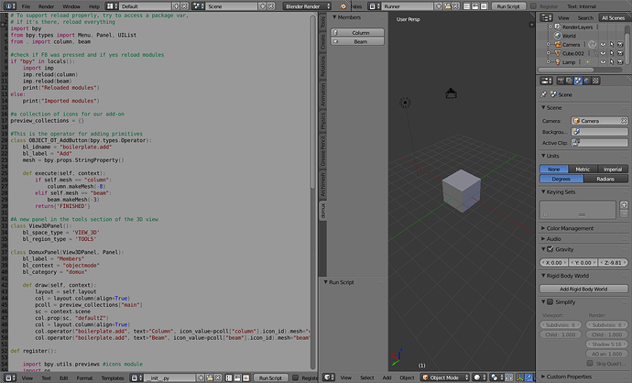Toggle the Simplify checkbox
Image resolution: width=632 pixels, height=383 pixels.
pos(550,302)
